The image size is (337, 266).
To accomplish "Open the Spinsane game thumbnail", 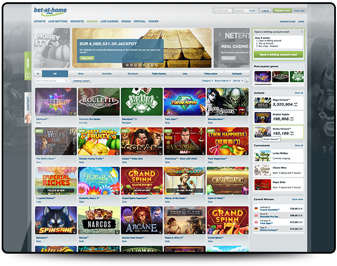I will [56, 221].
